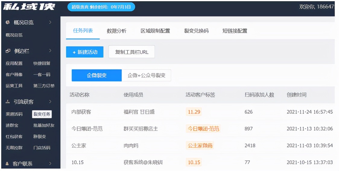Click the timestamp 2021-11-13 10:32:06
Viewport: 339px width, 171px height.
coord(310,129)
